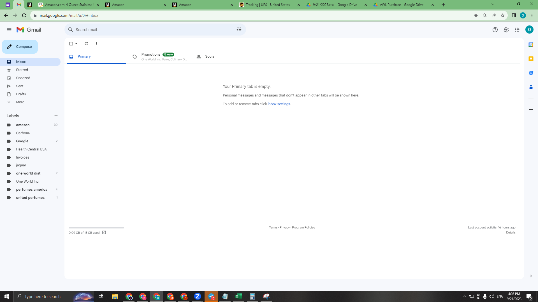
Task: Hide side panel arrow
Action: 531,276
